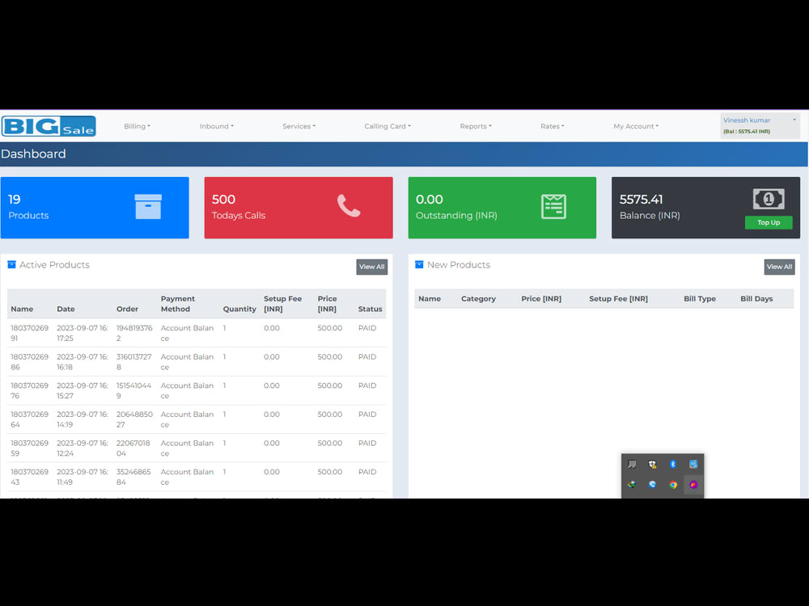Click the Bill Type column header
The width and height of the screenshot is (809, 606).
[x=700, y=299]
